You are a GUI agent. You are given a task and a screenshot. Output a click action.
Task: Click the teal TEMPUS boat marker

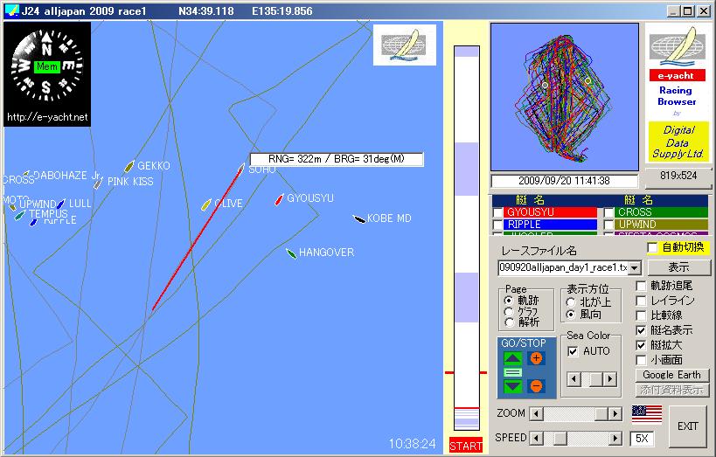19,215
